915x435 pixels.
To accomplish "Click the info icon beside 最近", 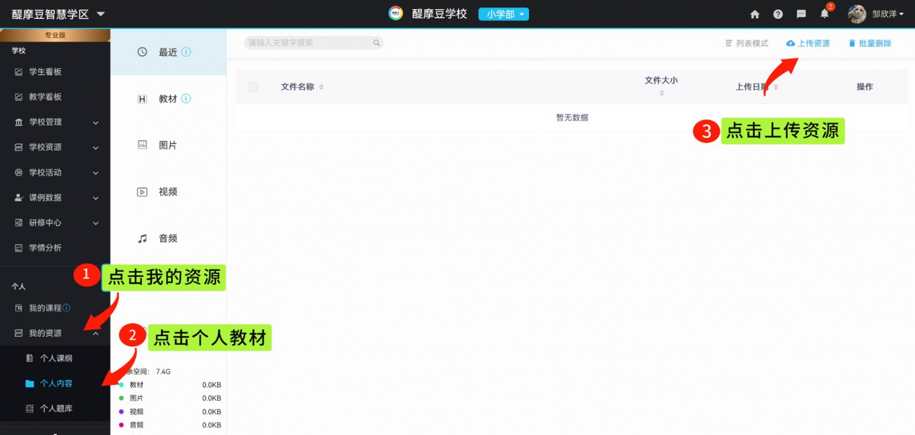I will coord(186,52).
